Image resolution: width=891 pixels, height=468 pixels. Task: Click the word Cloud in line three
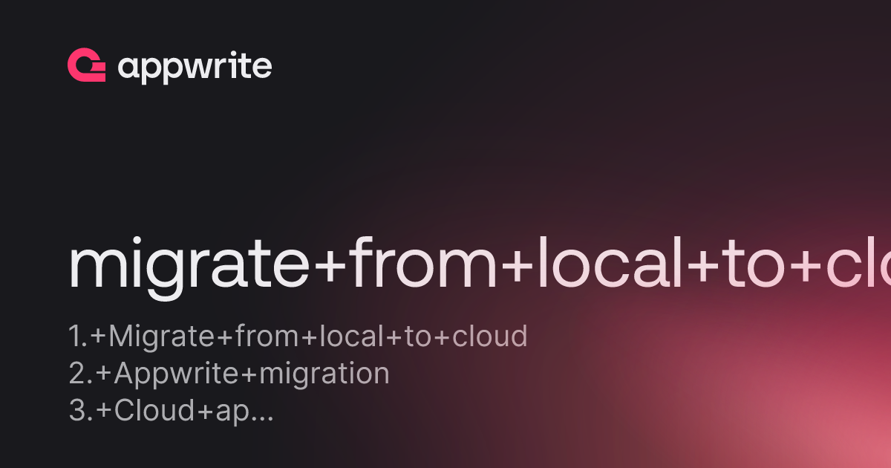coord(154,411)
